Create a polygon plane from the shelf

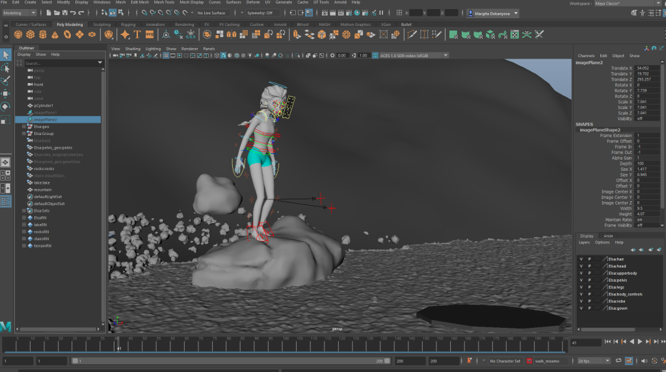[80, 35]
